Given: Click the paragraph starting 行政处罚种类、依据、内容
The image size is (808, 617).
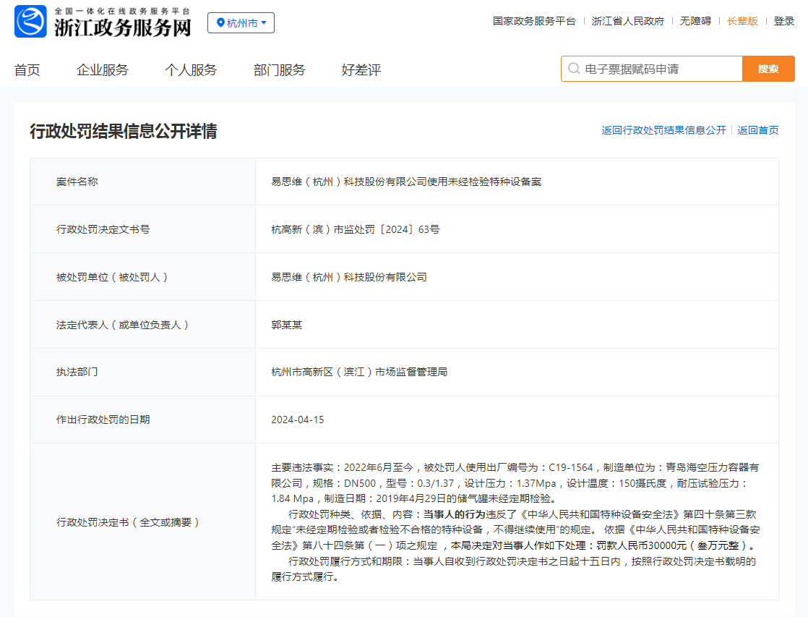Looking at the screenshot, I should click(515, 529).
